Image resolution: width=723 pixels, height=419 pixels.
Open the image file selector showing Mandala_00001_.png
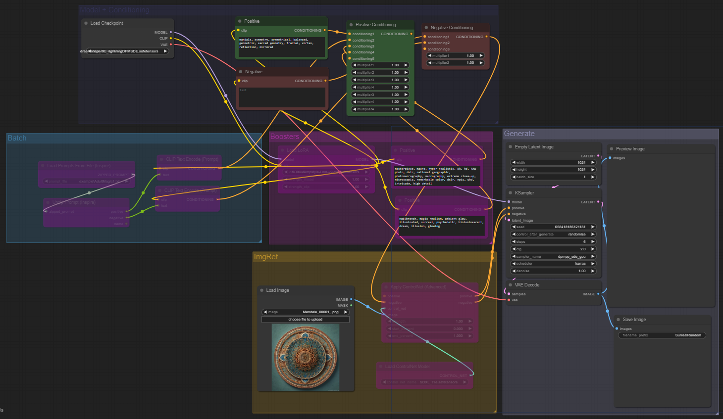click(x=305, y=312)
